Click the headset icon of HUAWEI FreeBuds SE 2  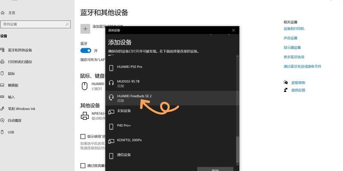(x=111, y=97)
